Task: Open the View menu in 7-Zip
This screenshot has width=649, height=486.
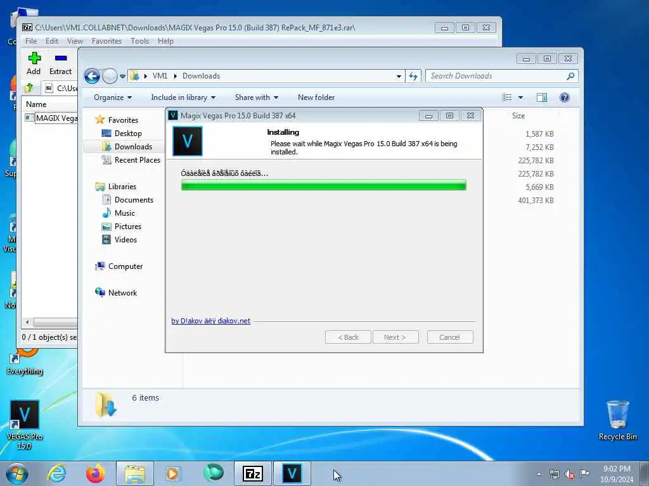Action: [x=75, y=41]
